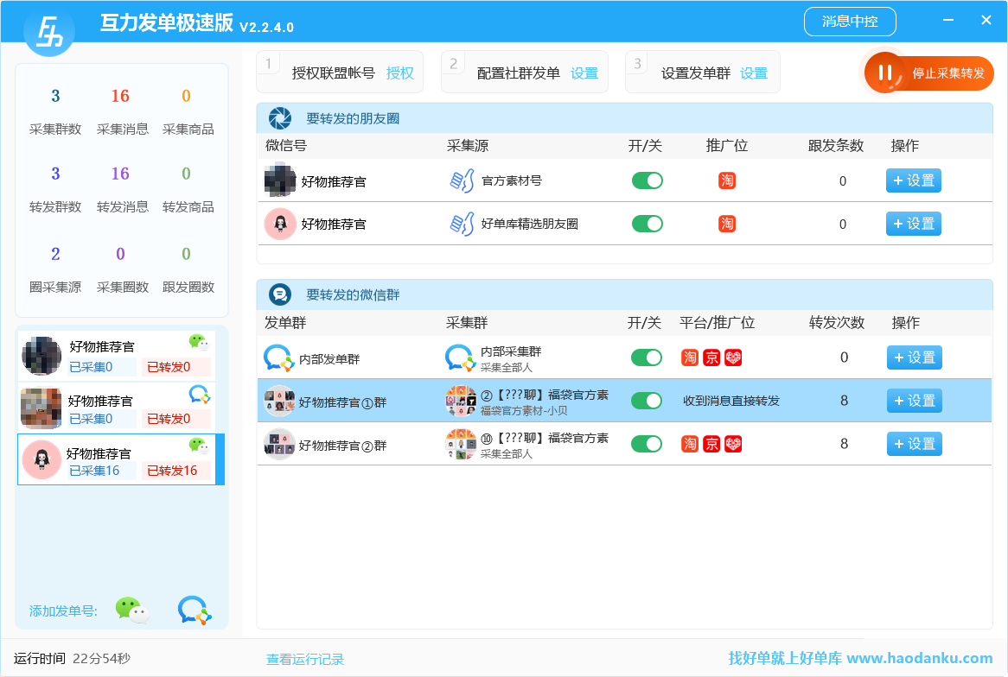Click the Pinduoduo icon in 好物推荐官②群 row
The width and height of the screenshot is (1008, 677).
pyautogui.click(x=733, y=444)
